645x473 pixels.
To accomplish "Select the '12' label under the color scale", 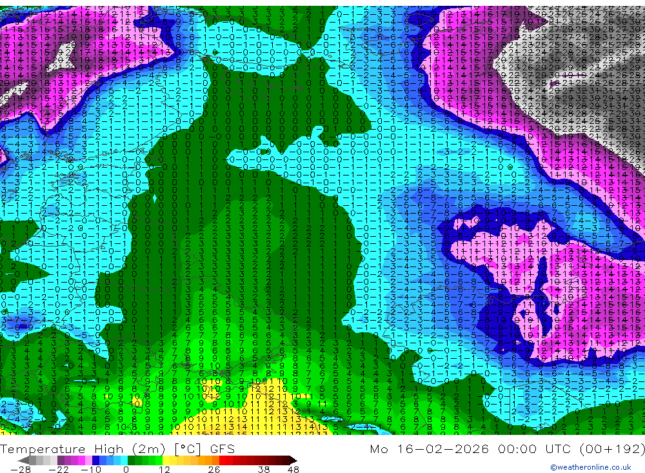I will [164, 469].
